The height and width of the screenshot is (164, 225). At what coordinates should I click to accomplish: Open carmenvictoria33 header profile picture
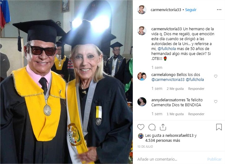click(x=142, y=10)
